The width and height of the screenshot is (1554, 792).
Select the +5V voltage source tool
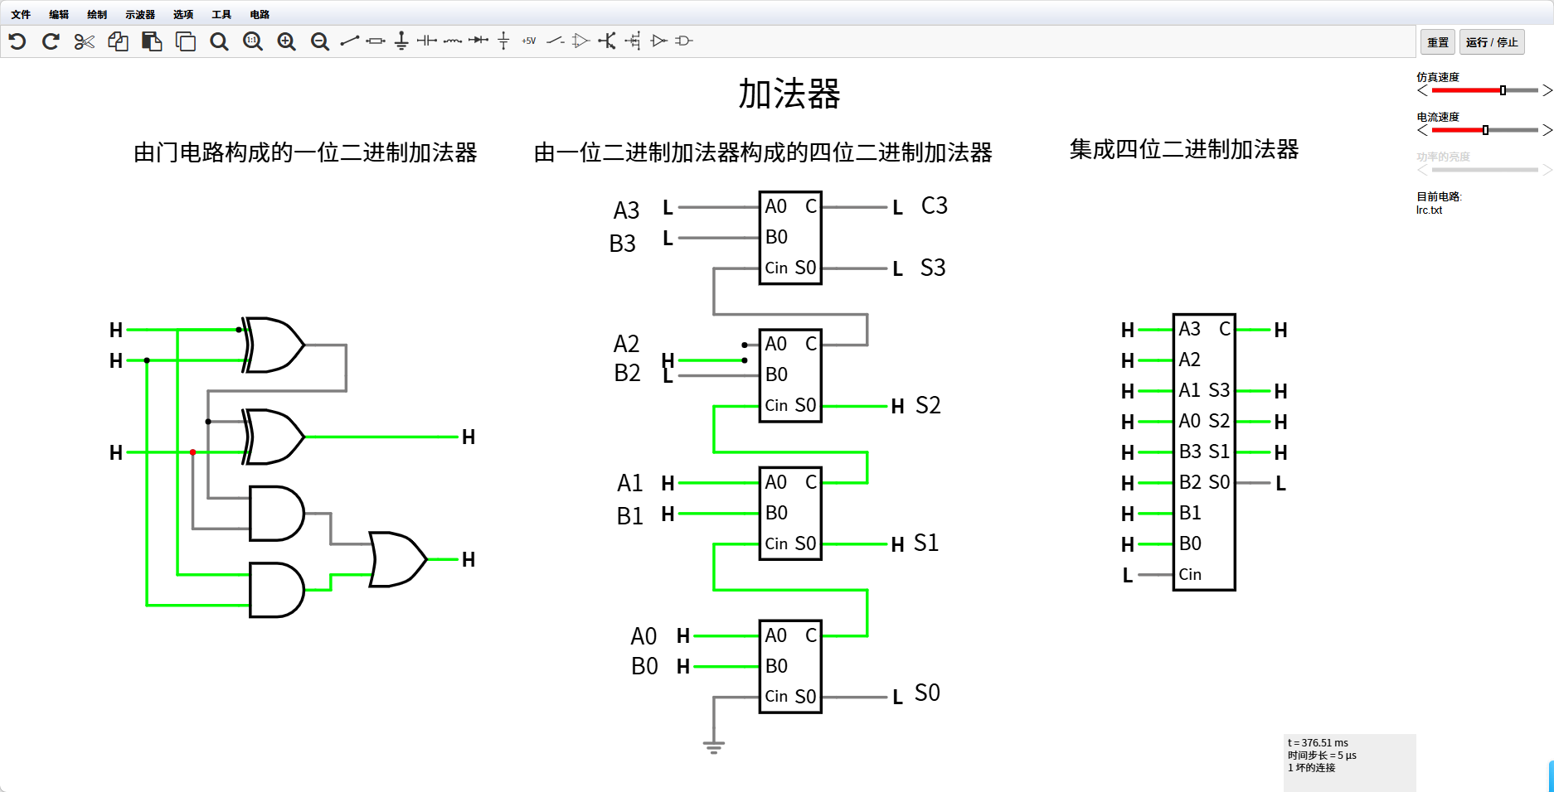(529, 41)
